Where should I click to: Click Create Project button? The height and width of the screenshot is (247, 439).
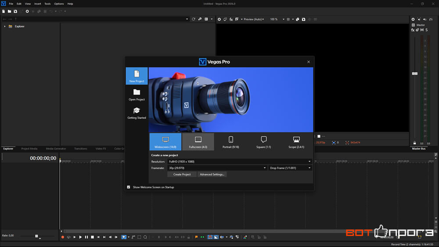182,174
